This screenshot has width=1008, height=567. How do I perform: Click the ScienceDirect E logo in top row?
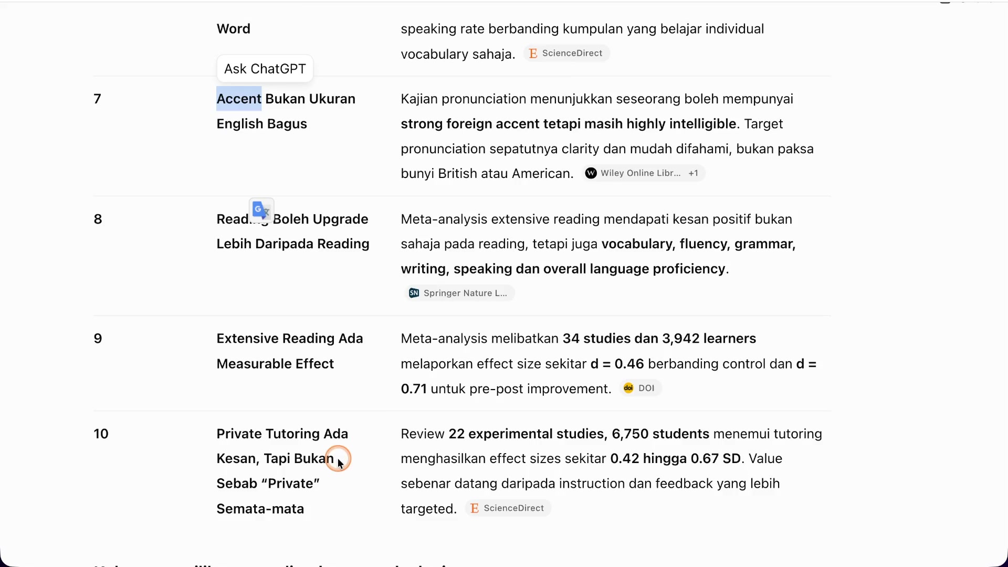(533, 54)
